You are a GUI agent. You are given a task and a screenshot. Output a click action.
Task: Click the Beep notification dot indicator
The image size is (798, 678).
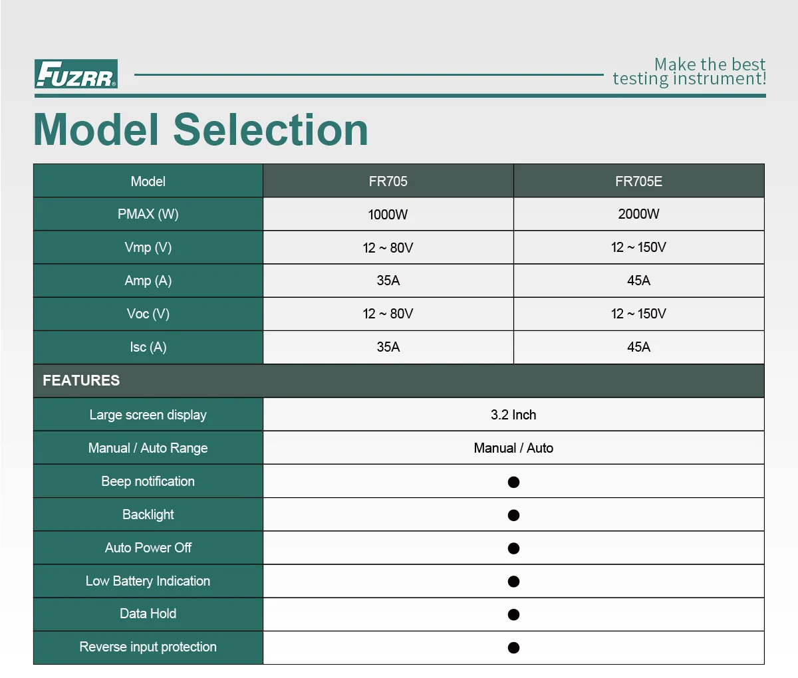pos(513,482)
